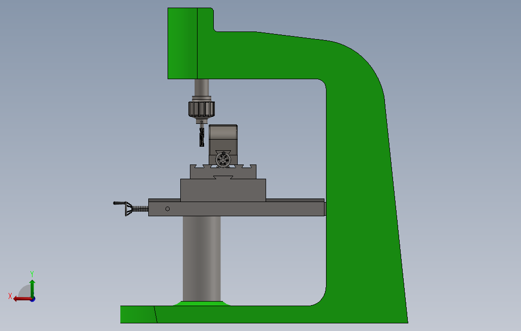Click the blue Z axis dot on triad
This screenshot has width=521, height=331.
point(33,299)
